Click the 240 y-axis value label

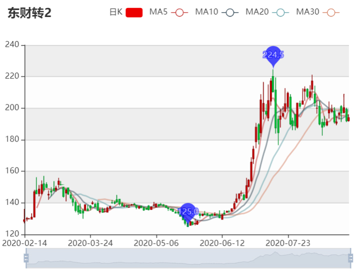click(12, 44)
